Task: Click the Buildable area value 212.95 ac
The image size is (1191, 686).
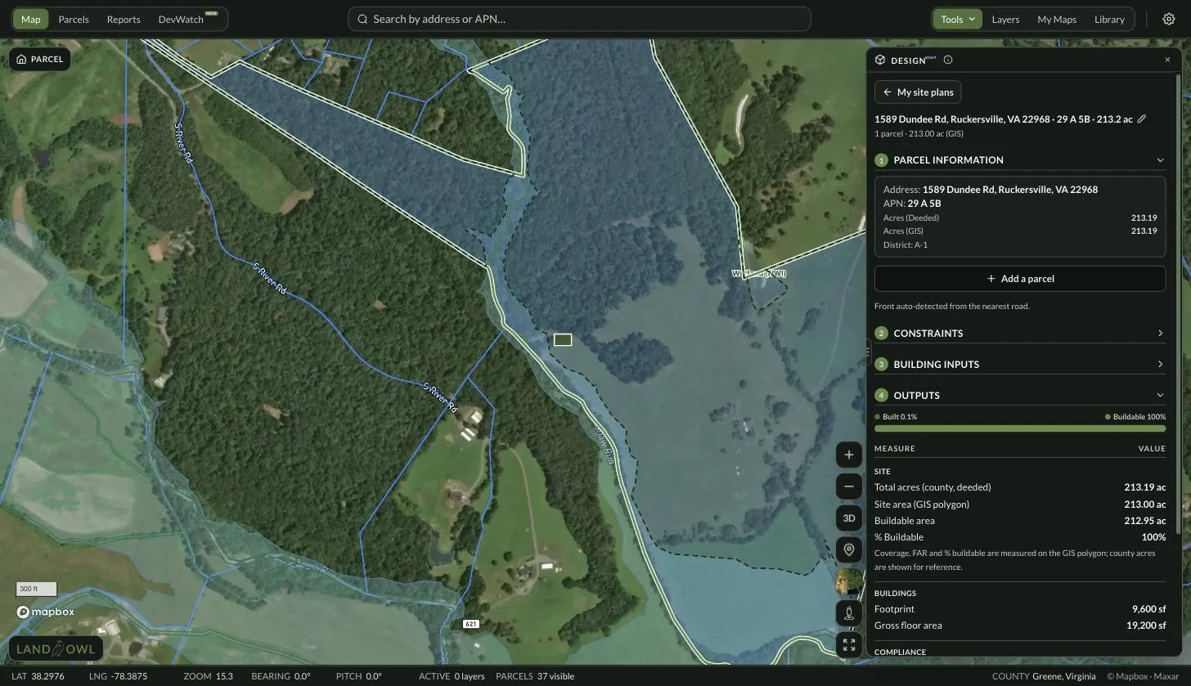Action: (x=1144, y=521)
